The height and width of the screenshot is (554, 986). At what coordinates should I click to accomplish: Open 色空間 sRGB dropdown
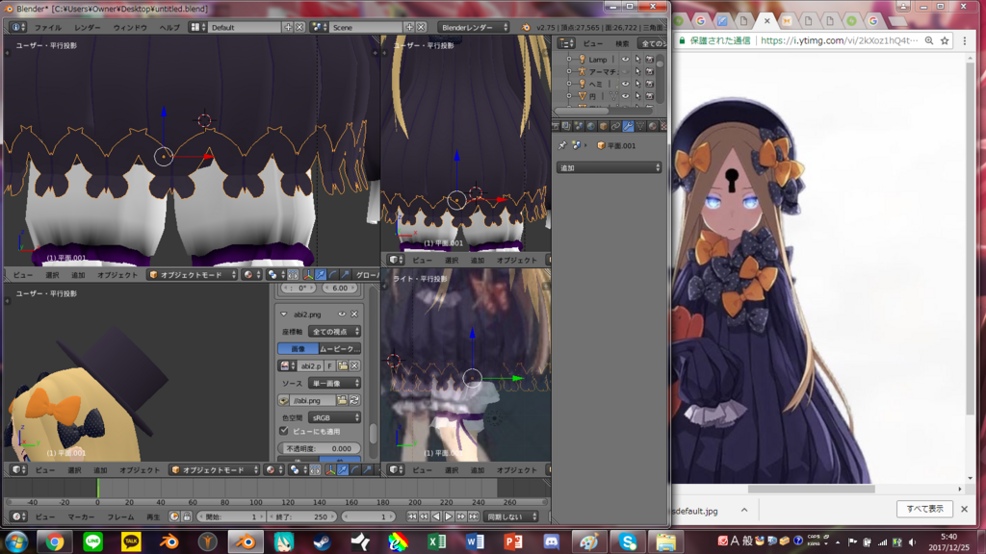(334, 417)
